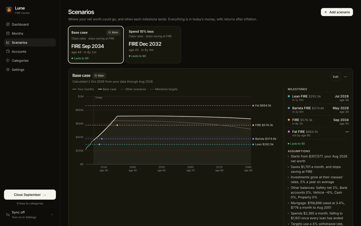This screenshot has height=226, width=361.
Task: Toggle the Your months legend entry
Action: [x=83, y=89]
